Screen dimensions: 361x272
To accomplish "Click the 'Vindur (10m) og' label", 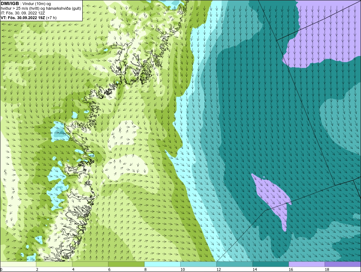I will click(37, 4).
